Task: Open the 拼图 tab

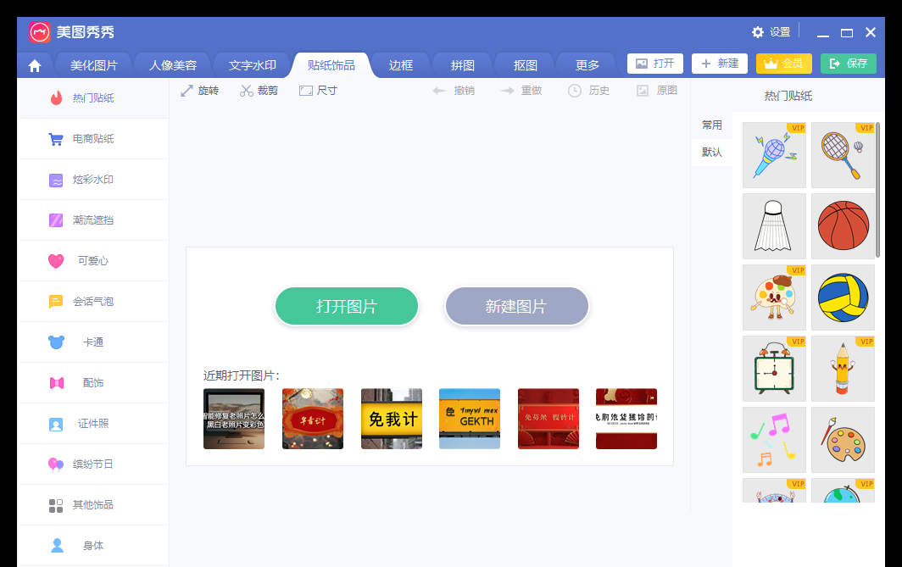Action: [463, 65]
